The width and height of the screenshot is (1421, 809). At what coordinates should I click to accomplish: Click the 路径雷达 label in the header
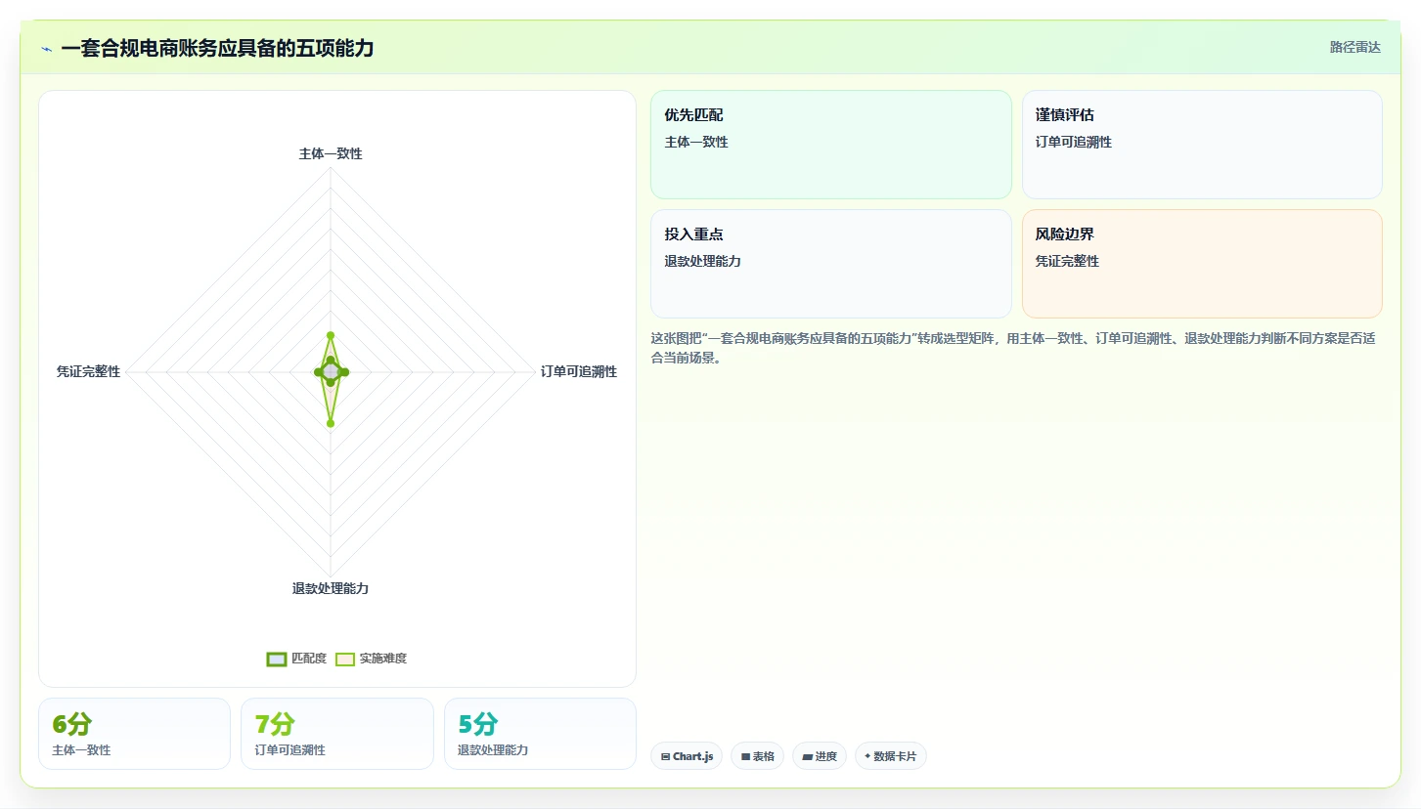tap(1354, 47)
